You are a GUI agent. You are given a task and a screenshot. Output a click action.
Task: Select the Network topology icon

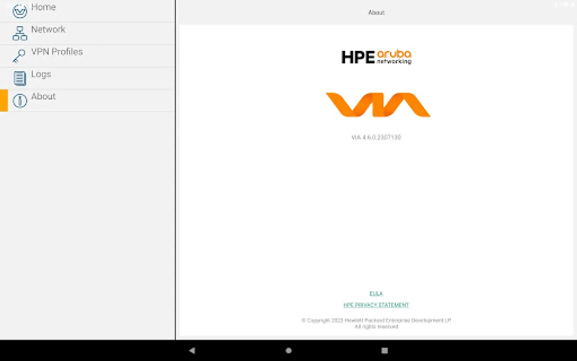(x=20, y=33)
